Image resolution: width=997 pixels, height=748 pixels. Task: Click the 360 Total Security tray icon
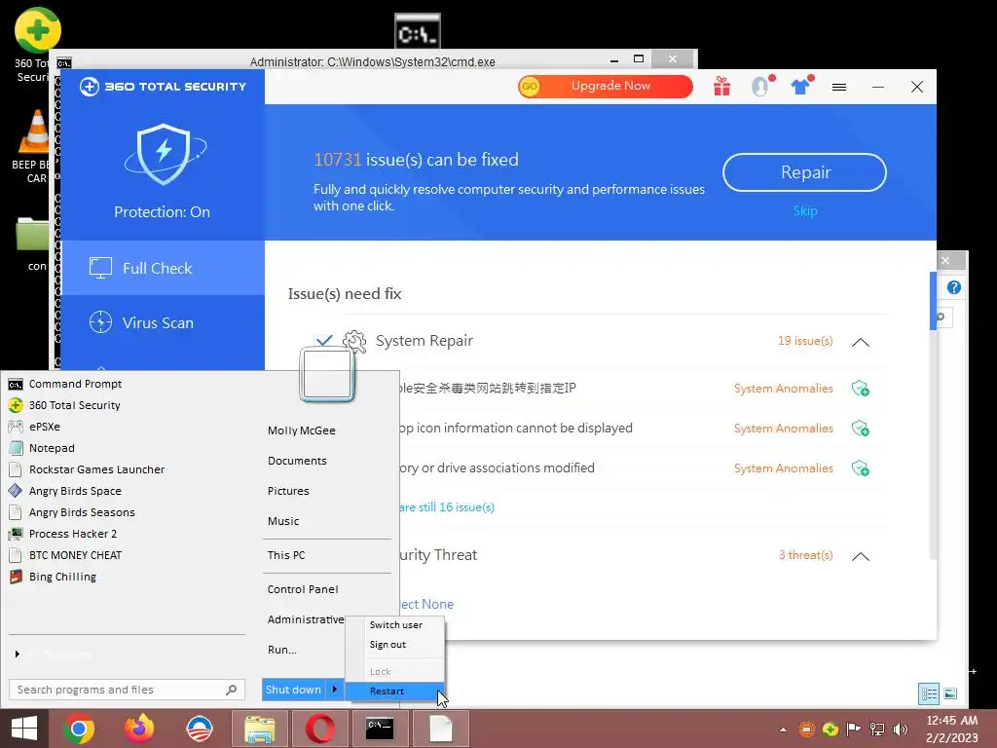[830, 729]
